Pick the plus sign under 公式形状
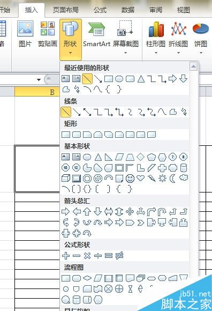 point(66,256)
